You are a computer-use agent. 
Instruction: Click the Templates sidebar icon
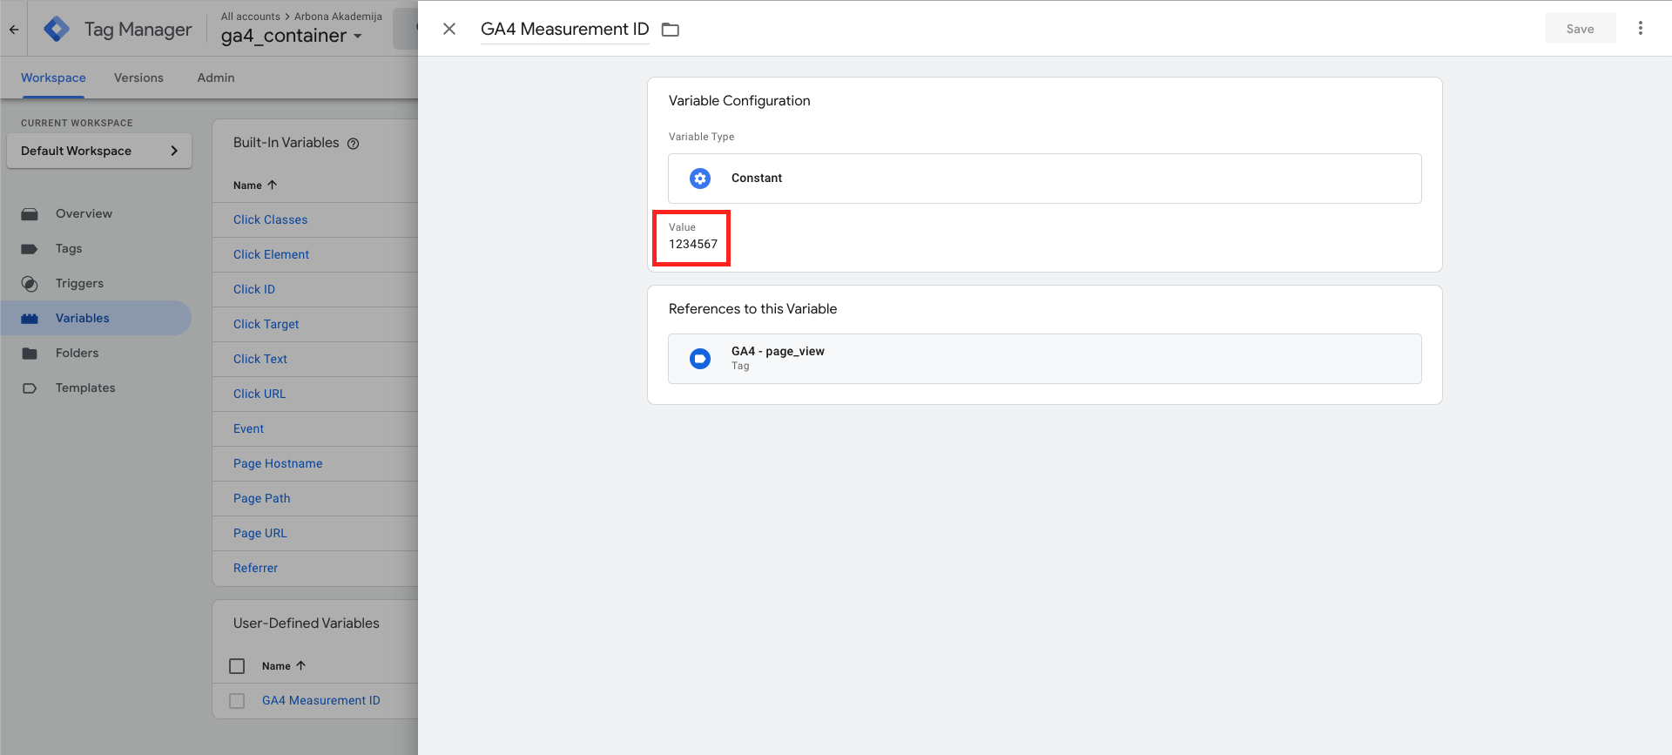tap(30, 388)
